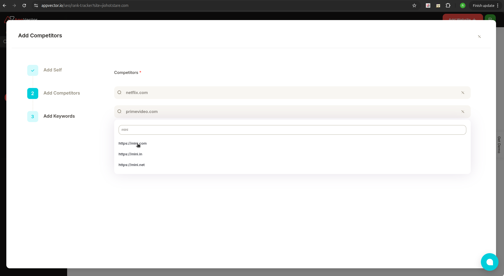Click the Add Website button
Image resolution: width=504 pixels, height=276 pixels.
[x=462, y=20]
